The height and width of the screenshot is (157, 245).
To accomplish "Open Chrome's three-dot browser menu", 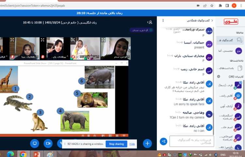I will (x=241, y=6).
